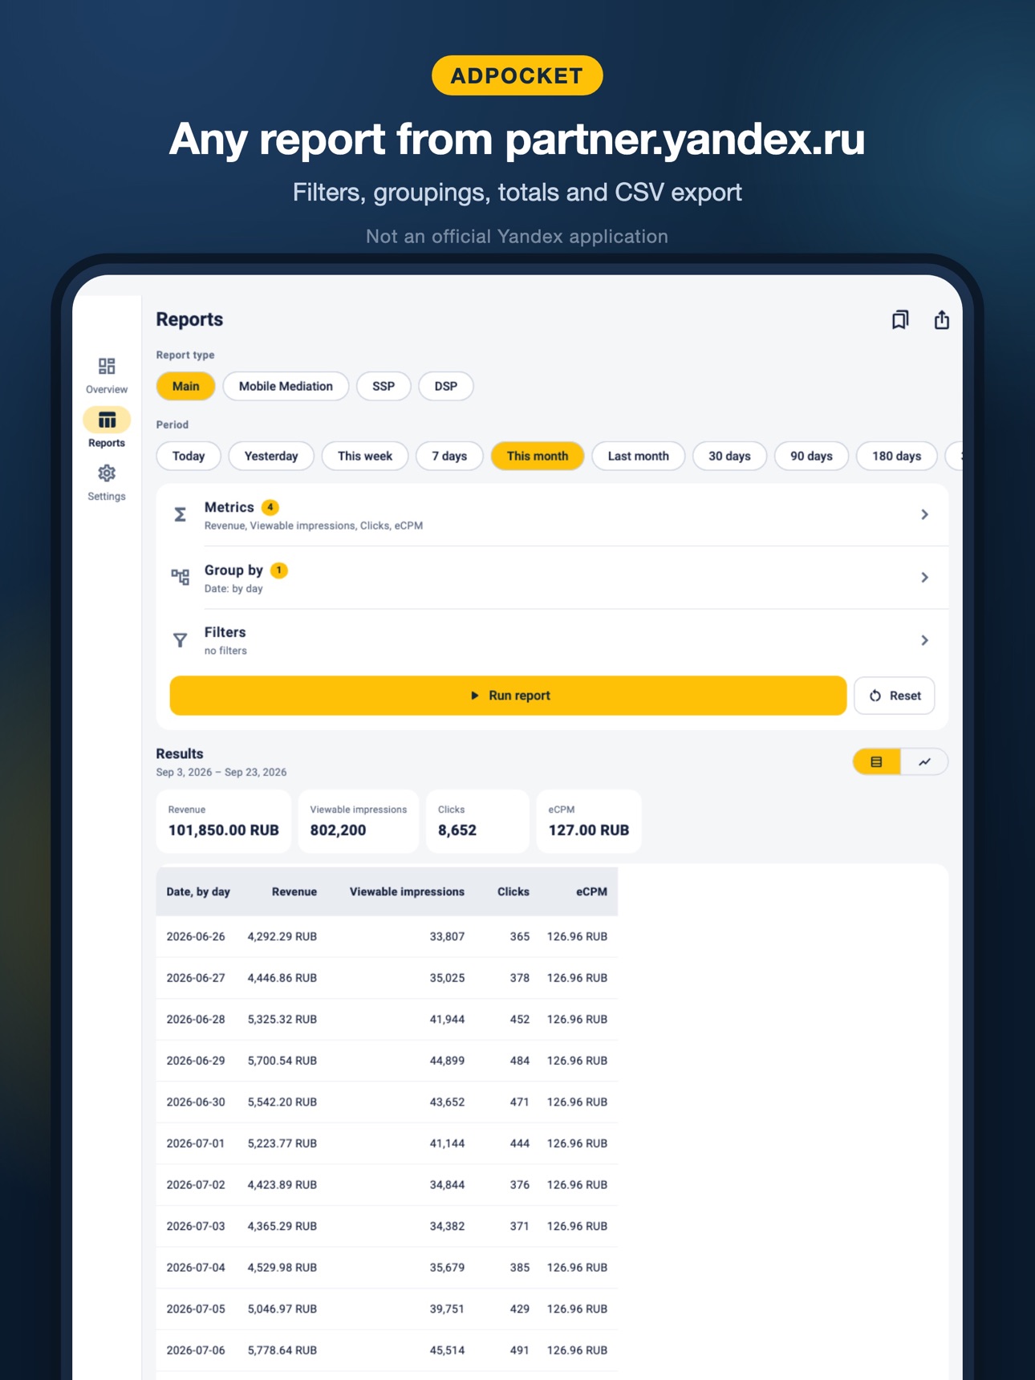
Task: Click the Revenue total card
Action: 224,822
